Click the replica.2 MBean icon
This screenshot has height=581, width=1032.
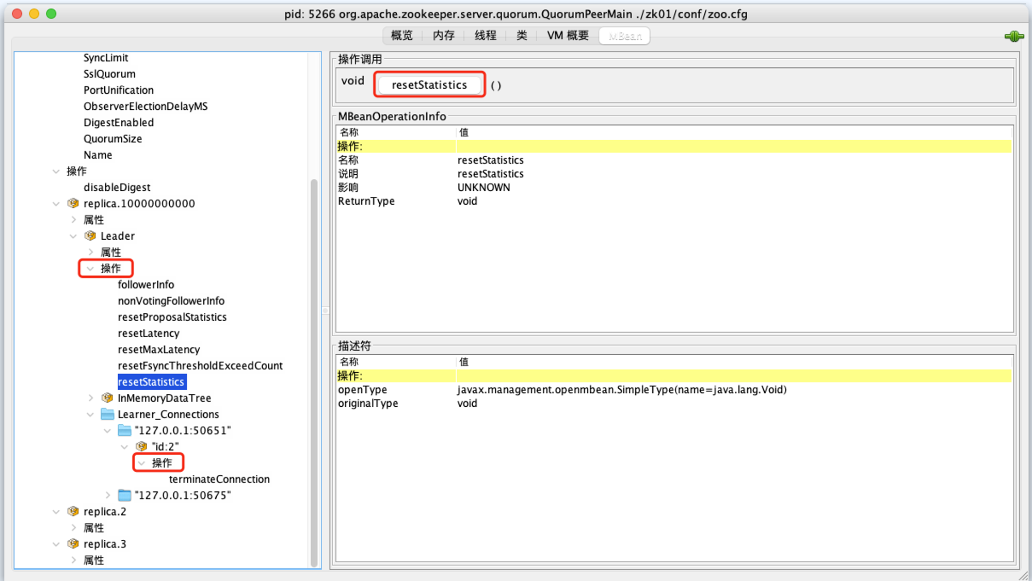(x=73, y=511)
